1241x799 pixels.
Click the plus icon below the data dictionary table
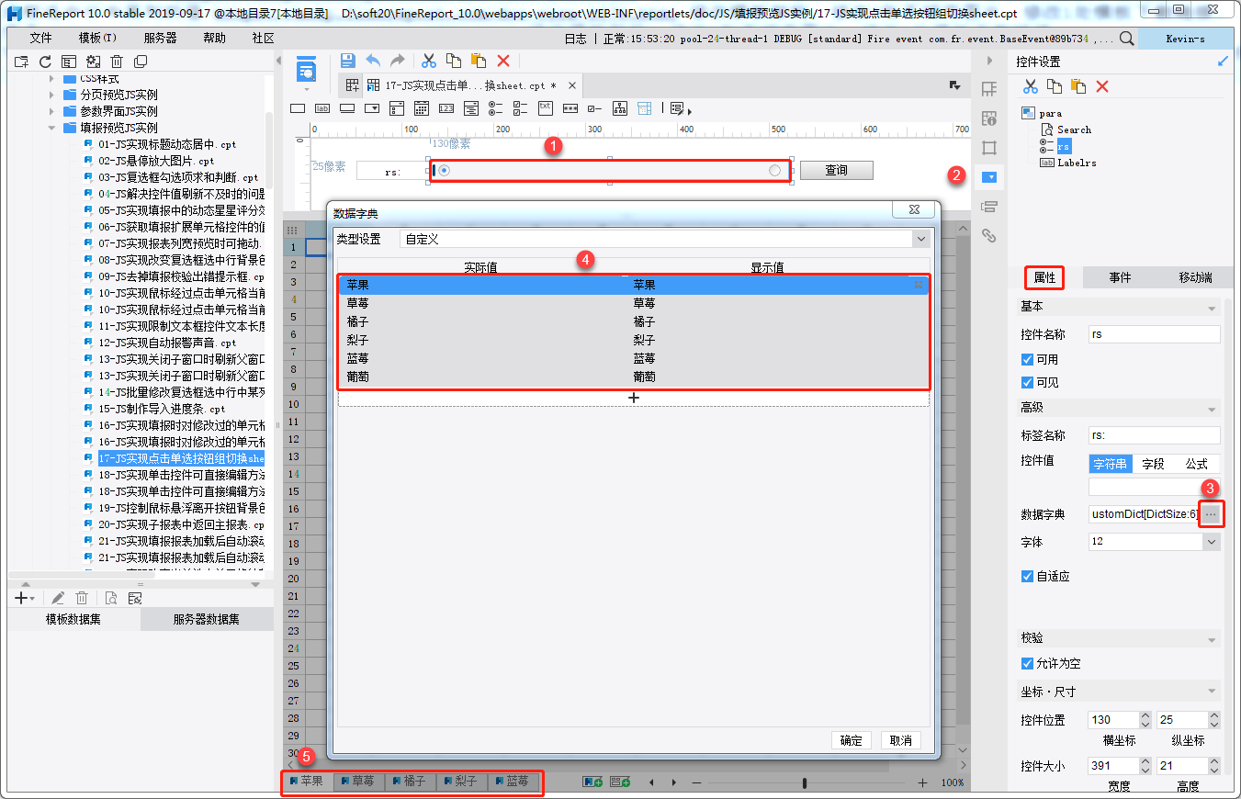(x=633, y=398)
